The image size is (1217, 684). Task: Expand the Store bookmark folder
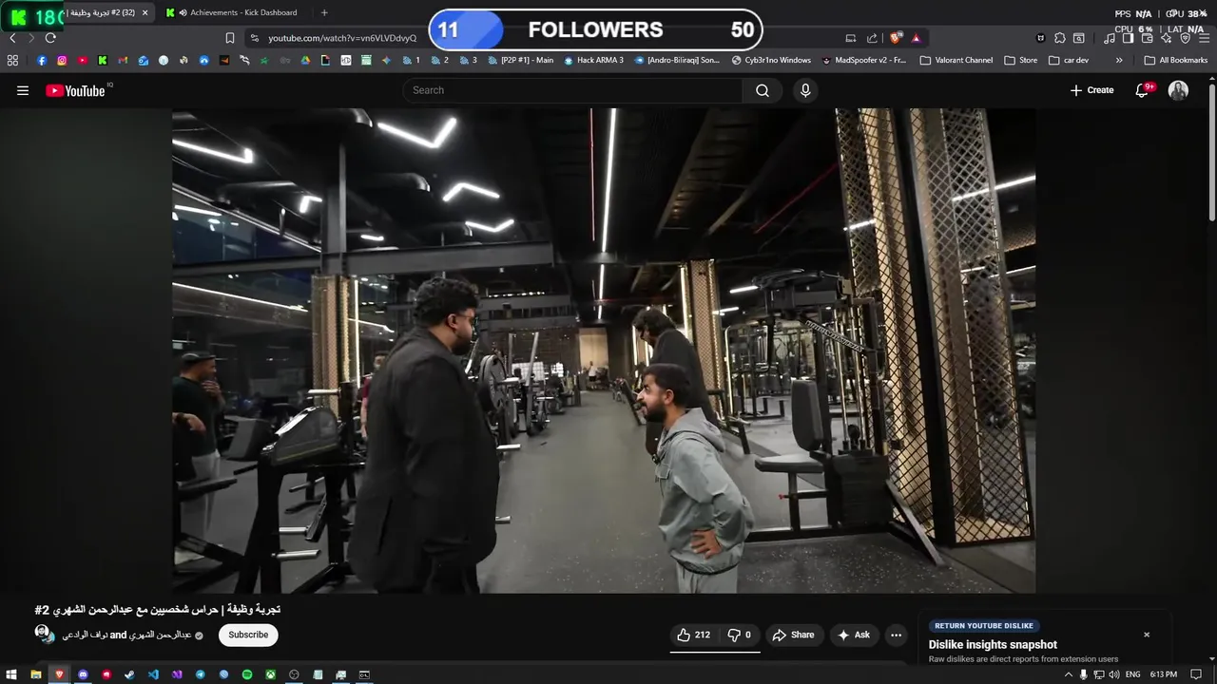click(1021, 60)
